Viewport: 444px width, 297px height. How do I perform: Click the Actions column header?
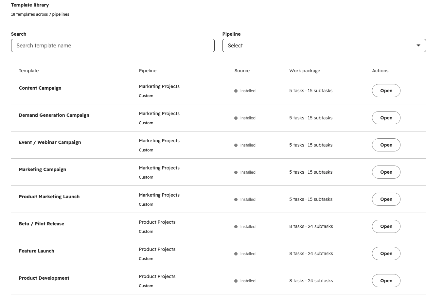point(380,71)
